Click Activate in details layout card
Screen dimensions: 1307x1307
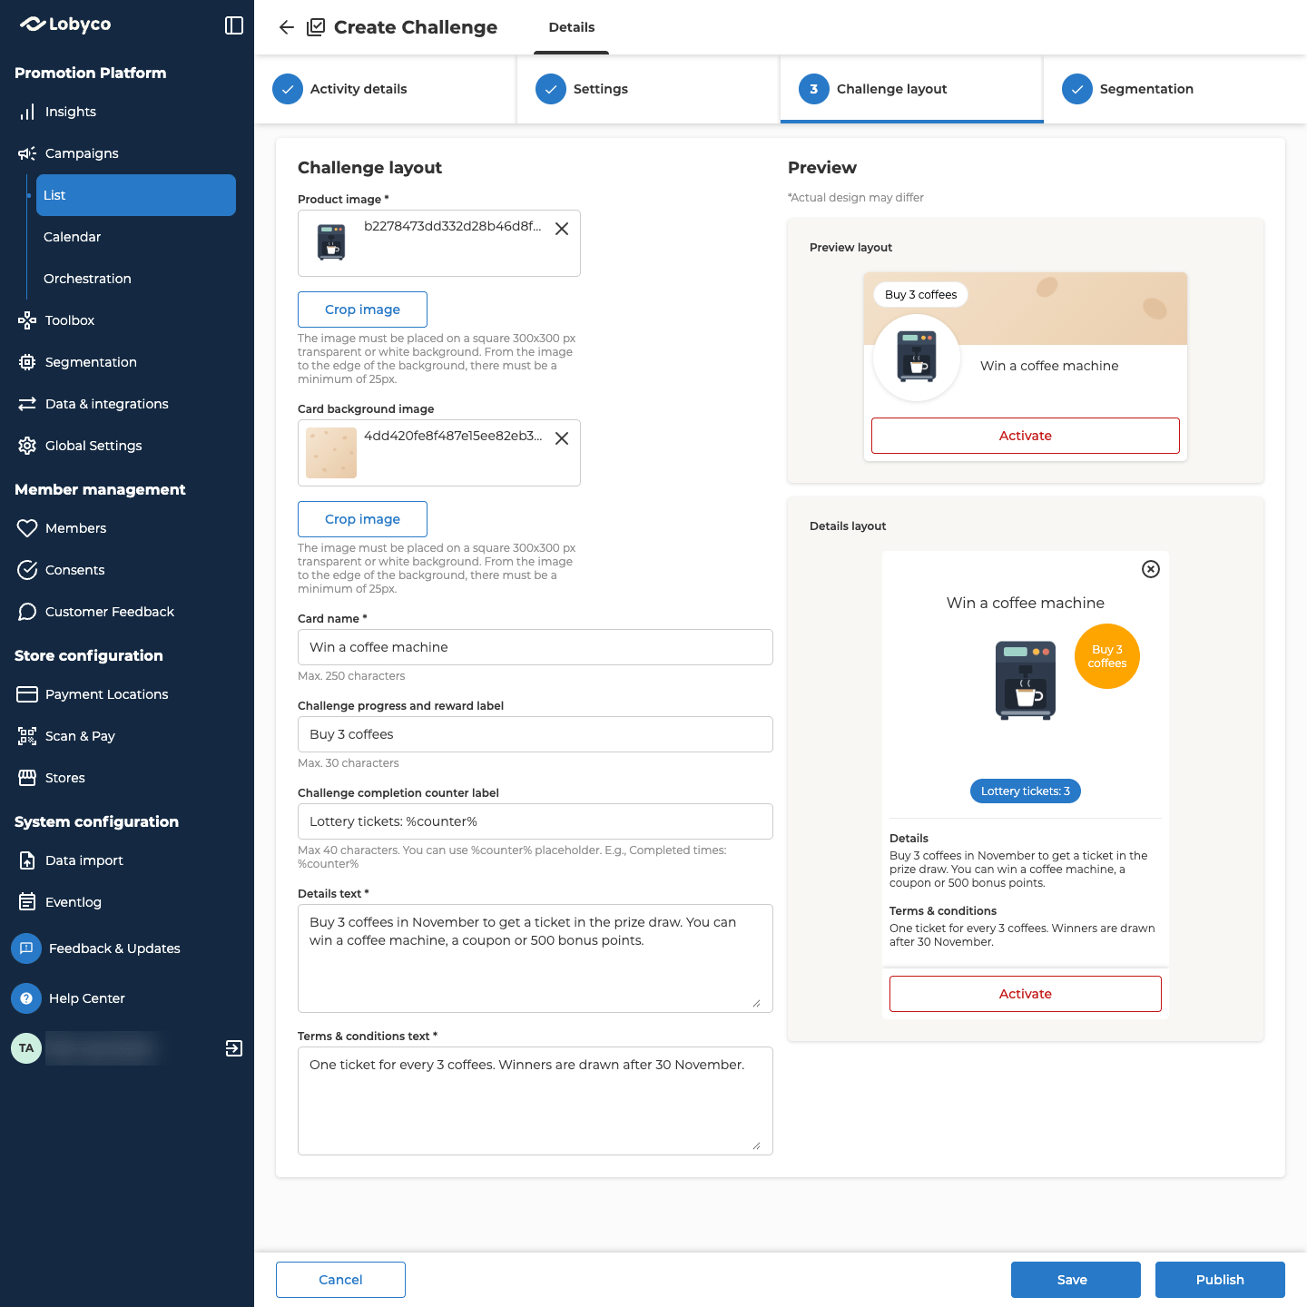click(1026, 994)
